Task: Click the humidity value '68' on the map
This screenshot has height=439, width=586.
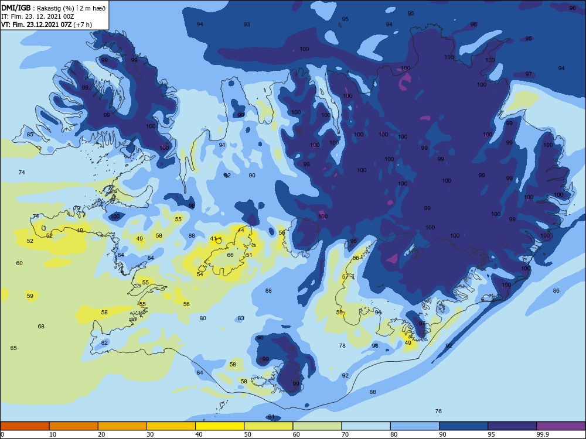Action: tap(41, 327)
